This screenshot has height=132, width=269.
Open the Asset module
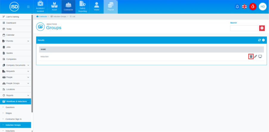click(55, 7)
